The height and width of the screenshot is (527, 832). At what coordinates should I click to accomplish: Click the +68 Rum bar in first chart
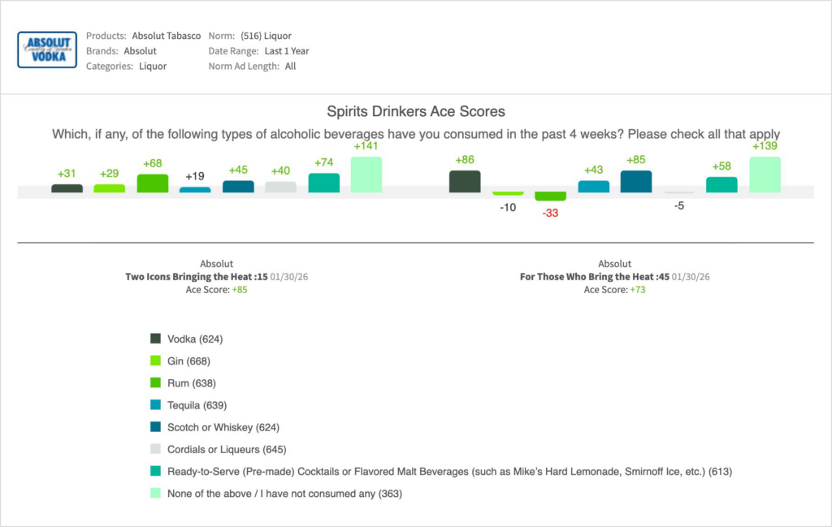[x=152, y=184]
